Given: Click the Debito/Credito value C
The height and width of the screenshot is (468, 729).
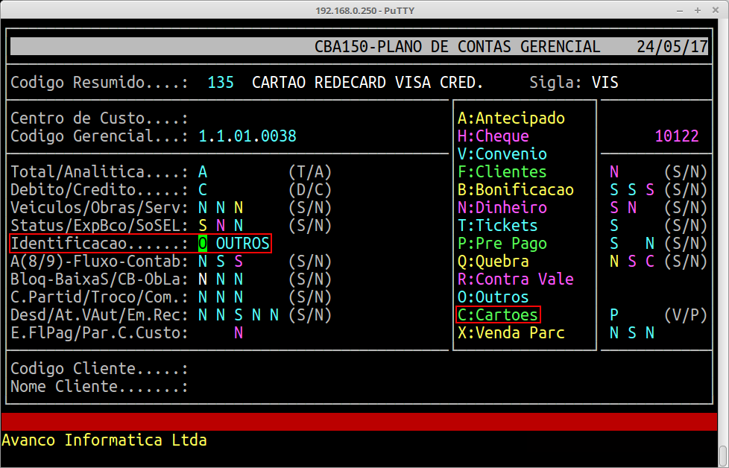Looking at the screenshot, I should (203, 190).
